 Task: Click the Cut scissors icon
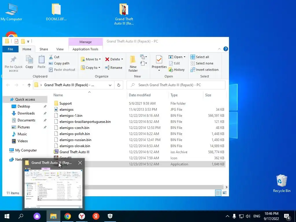[51, 57]
